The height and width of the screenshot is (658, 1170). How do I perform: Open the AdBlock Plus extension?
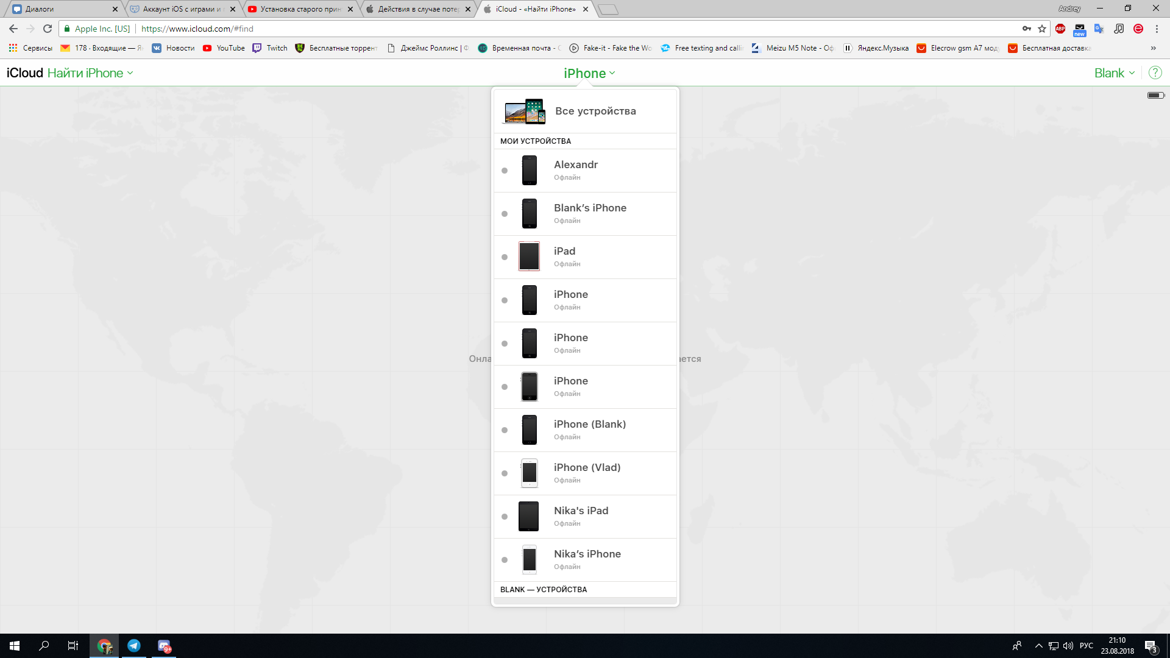(1060, 29)
